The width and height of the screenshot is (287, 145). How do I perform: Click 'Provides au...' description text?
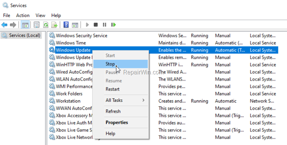tap(172, 123)
